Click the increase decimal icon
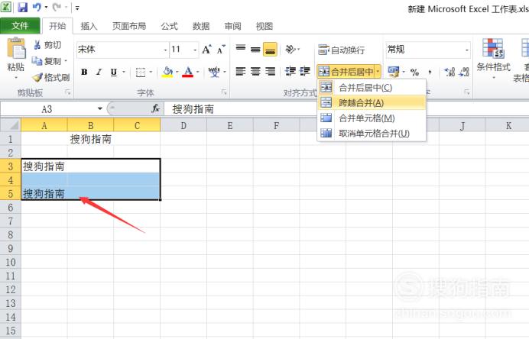This screenshot has height=339, width=529. click(449, 72)
